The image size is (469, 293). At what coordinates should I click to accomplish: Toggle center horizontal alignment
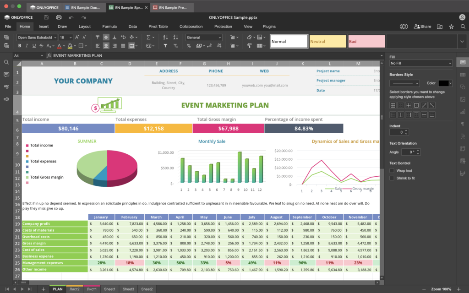106,46
